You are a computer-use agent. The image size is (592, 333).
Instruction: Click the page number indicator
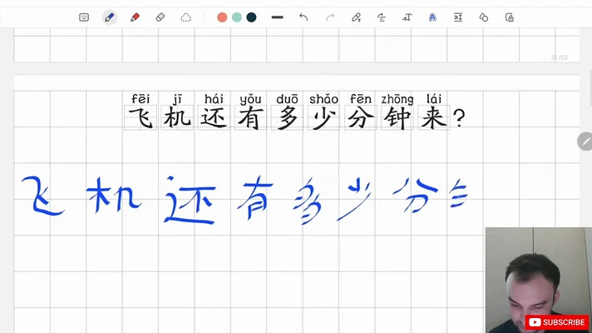tap(559, 57)
